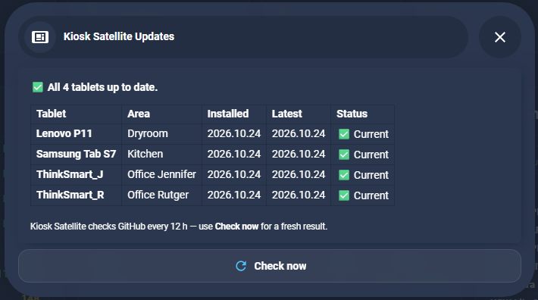Click the All 4 tablets up to date message
This screenshot has height=300, width=538.
[102, 87]
